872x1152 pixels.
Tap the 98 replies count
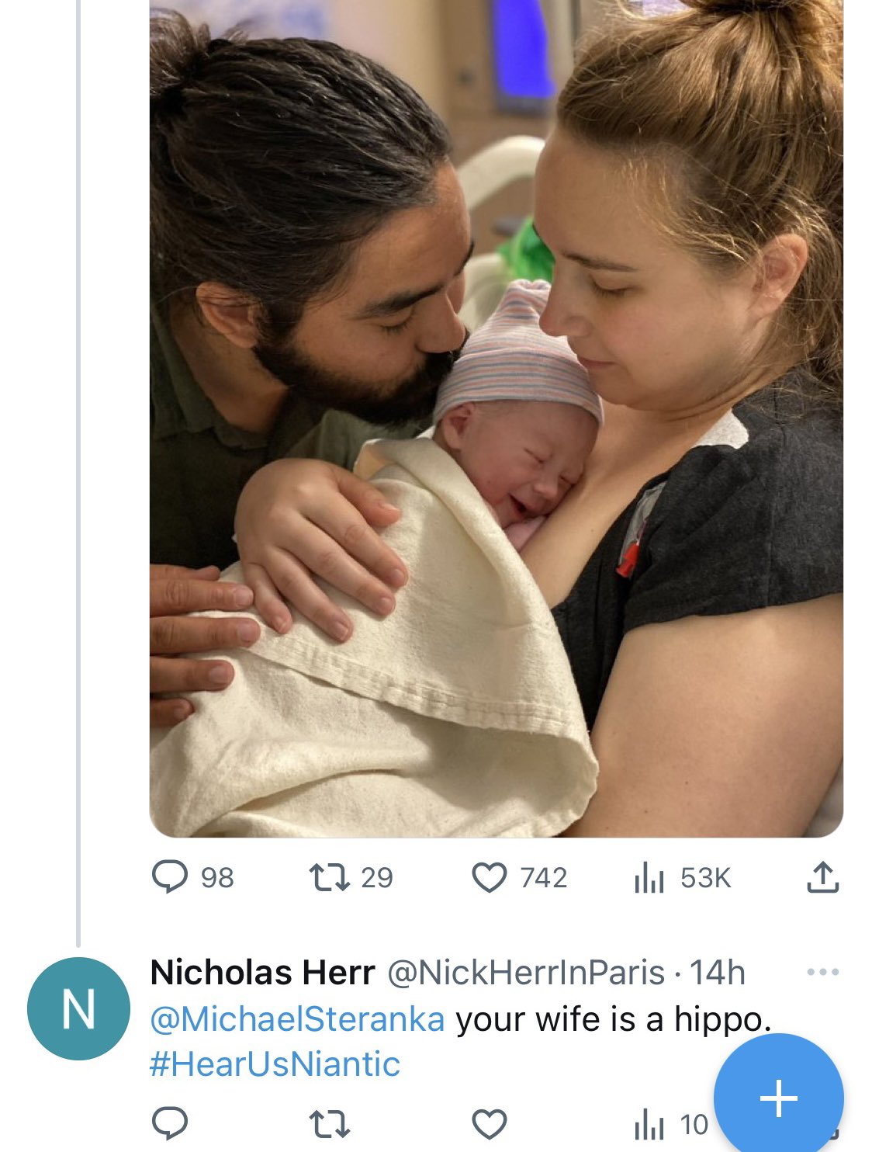[x=216, y=878]
